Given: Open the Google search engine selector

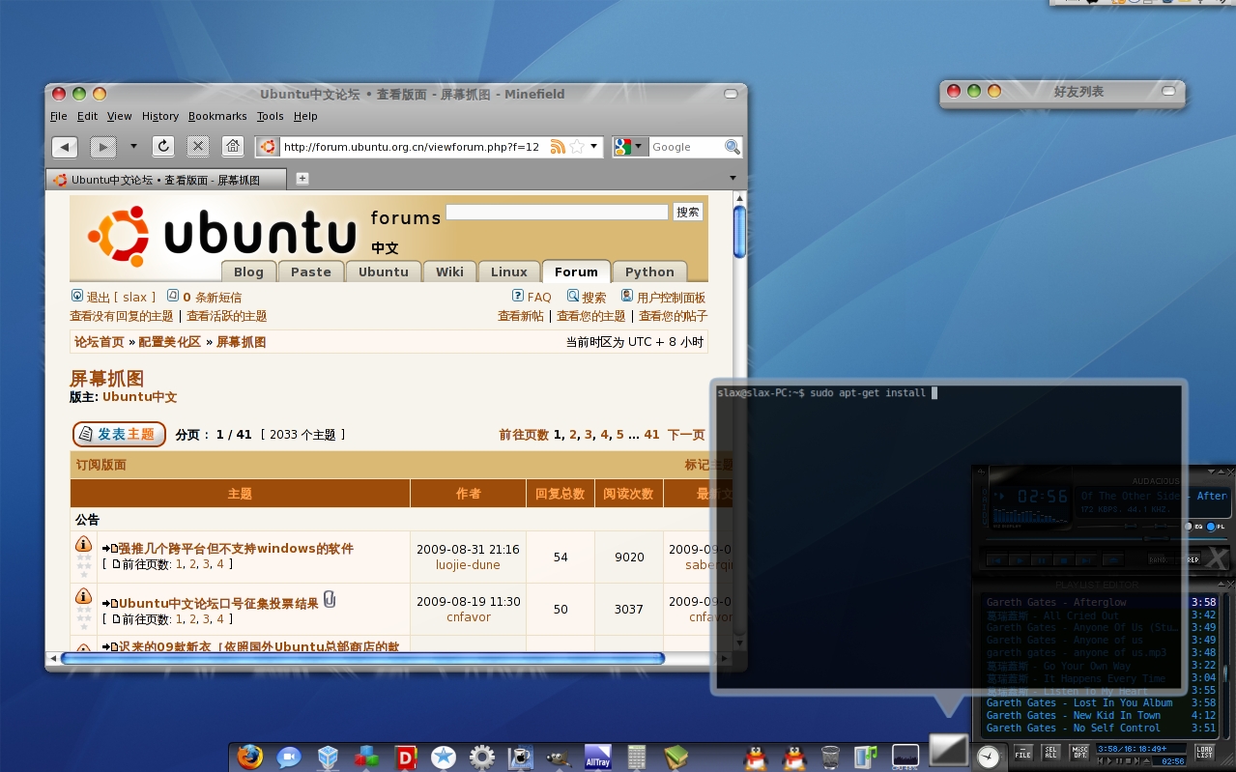Looking at the screenshot, I should [x=630, y=147].
